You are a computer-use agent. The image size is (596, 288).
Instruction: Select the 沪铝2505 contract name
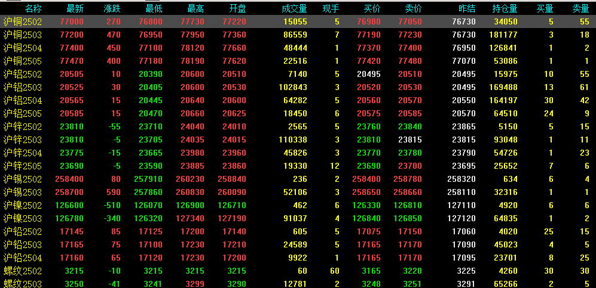[x=23, y=113]
